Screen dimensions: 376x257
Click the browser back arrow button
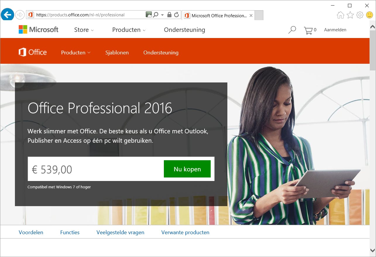coord(7,15)
